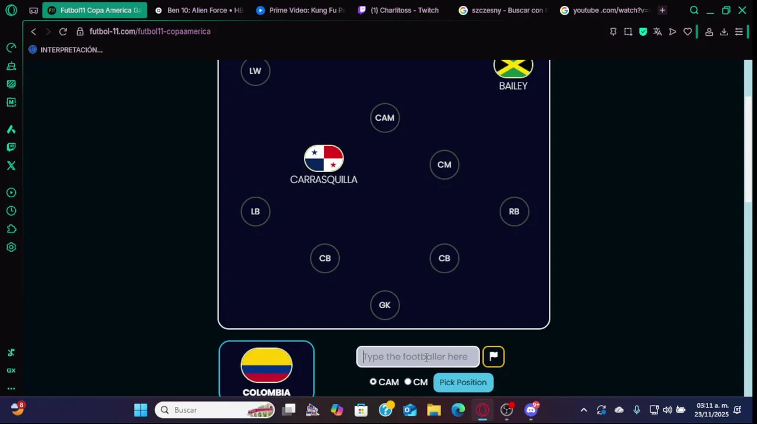Viewport: 757px width, 424px height.
Task: Click the RB position circle
Action: 514,211
